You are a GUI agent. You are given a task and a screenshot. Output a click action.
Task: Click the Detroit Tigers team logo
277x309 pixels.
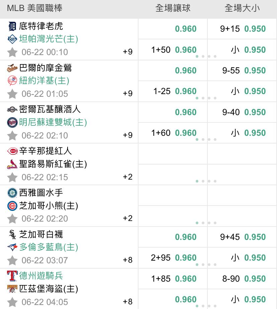12,27
